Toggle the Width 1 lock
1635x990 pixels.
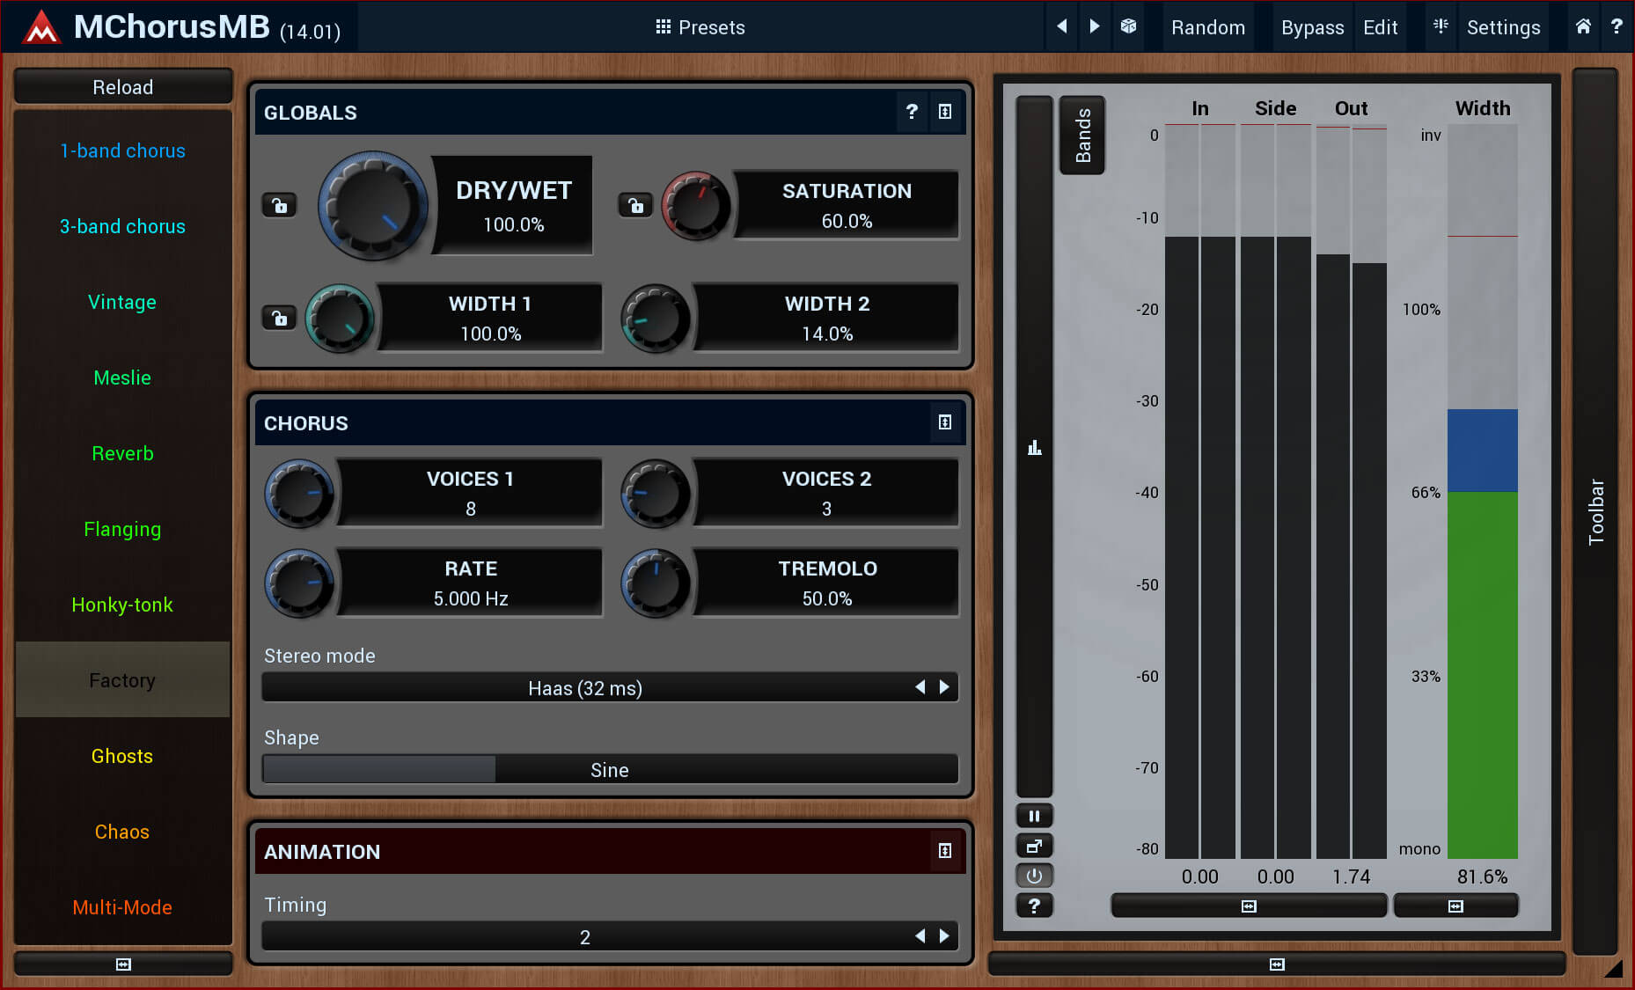tap(280, 318)
